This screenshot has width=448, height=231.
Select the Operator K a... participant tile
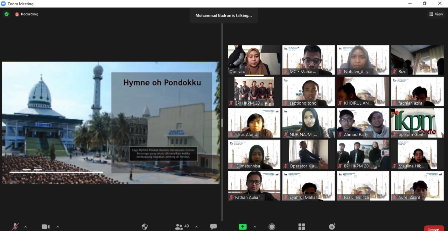tap(309, 154)
